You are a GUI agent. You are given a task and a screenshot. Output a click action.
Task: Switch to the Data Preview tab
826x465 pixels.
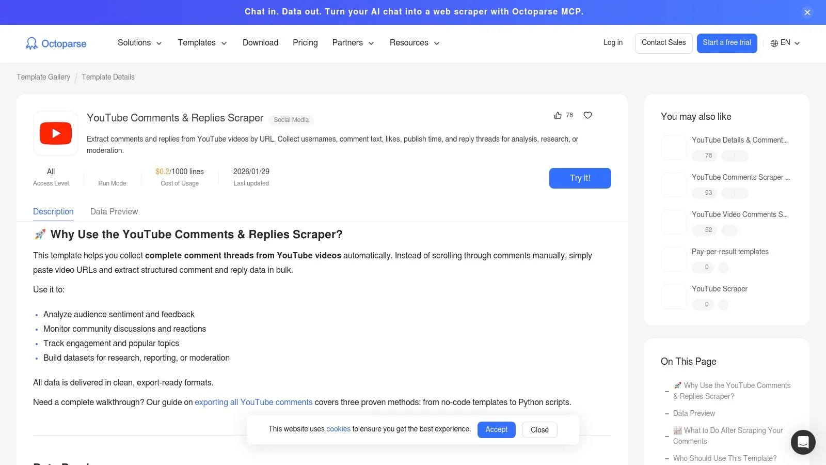(114, 211)
